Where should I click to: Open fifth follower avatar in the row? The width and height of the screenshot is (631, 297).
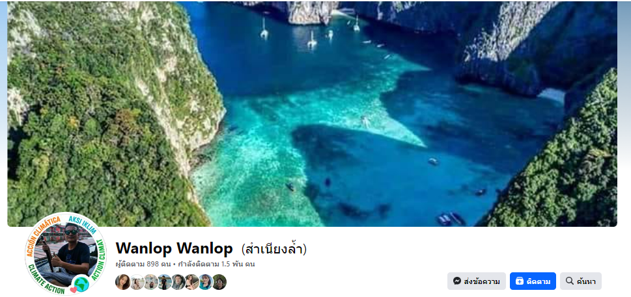178,282
